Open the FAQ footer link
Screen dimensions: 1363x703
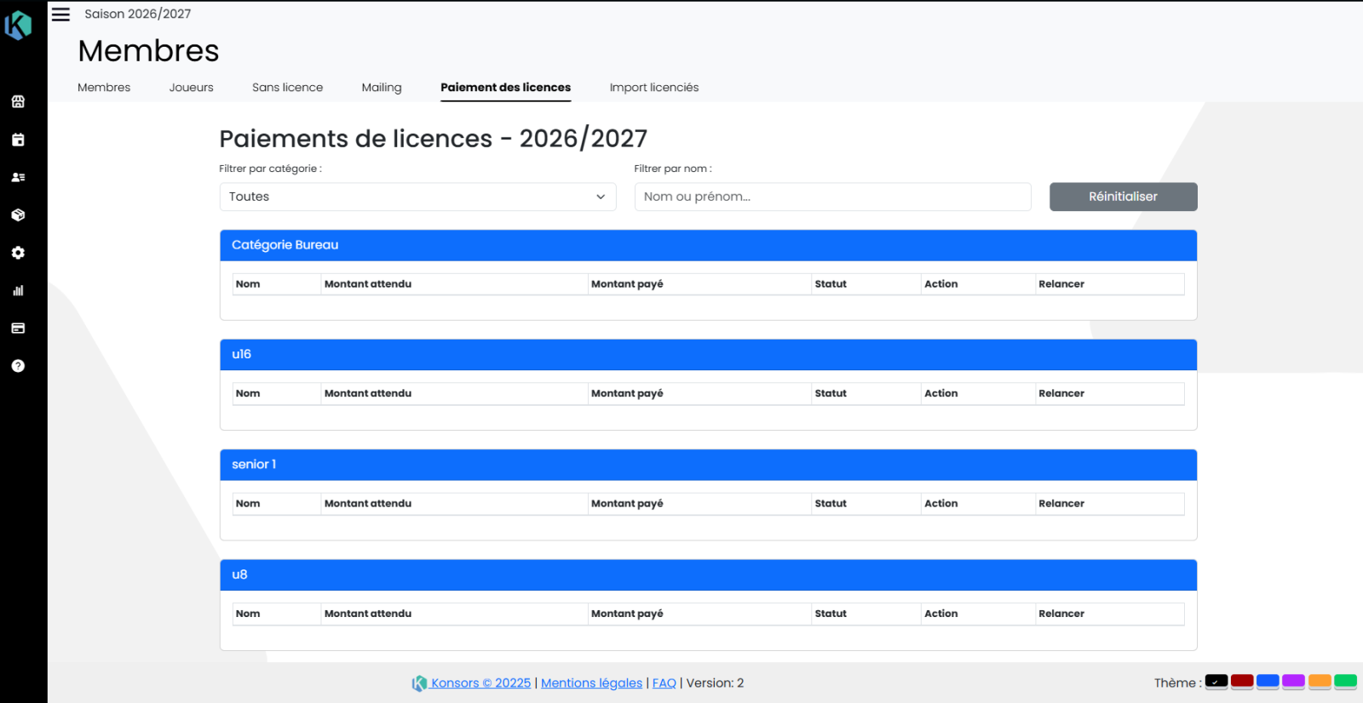(x=664, y=683)
